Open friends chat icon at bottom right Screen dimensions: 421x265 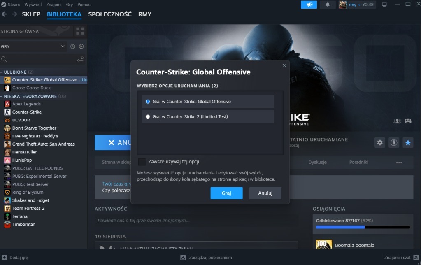tap(416, 258)
